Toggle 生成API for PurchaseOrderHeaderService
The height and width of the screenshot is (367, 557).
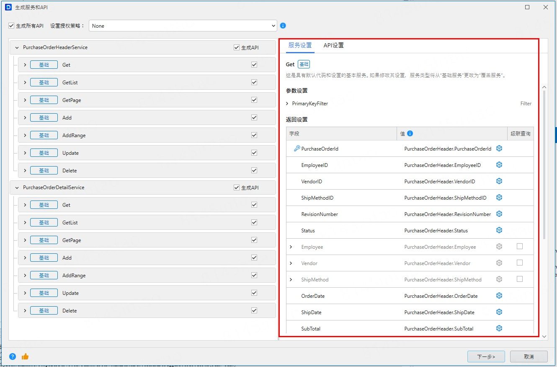point(237,47)
